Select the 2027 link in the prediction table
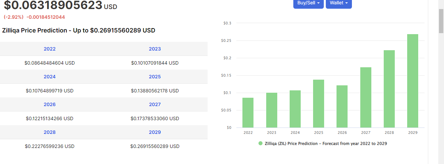 coord(155,104)
